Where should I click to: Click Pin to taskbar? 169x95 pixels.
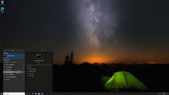click(31, 76)
